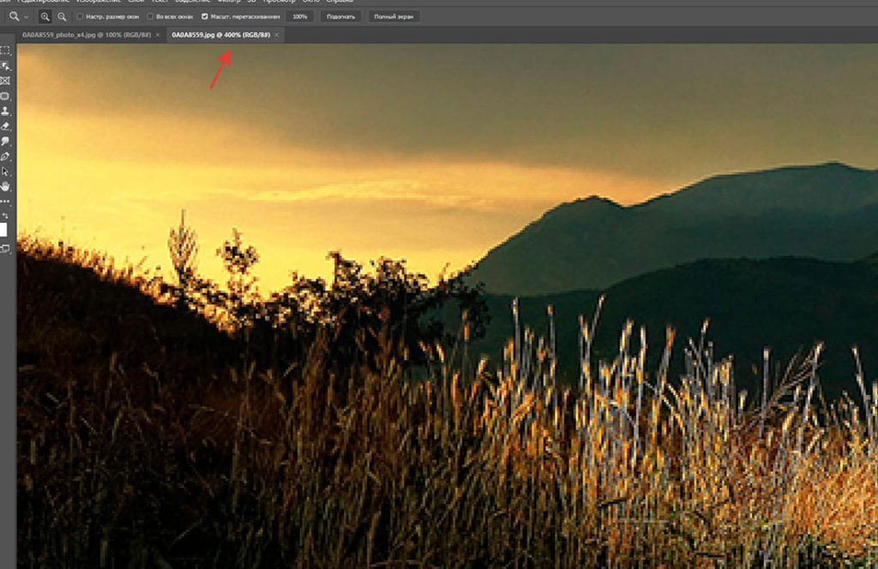This screenshot has height=569, width=878.
Task: Open the three-dots Edit Toolbar menu
Action: pos(5,201)
